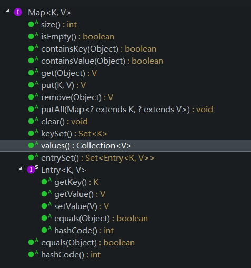Select remove(Object) : V method
251x268 pixels.
pyautogui.click(x=77, y=97)
